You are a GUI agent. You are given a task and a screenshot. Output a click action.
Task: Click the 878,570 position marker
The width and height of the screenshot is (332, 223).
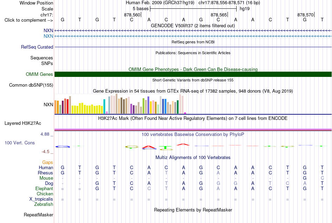(305, 15)
